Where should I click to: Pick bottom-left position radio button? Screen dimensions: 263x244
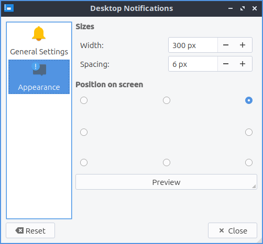pyautogui.click(x=84, y=162)
